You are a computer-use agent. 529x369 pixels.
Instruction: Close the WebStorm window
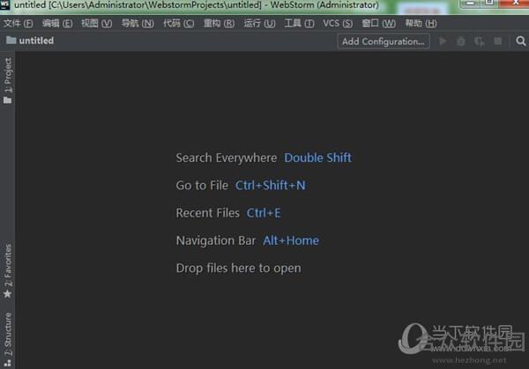tap(515, 3)
